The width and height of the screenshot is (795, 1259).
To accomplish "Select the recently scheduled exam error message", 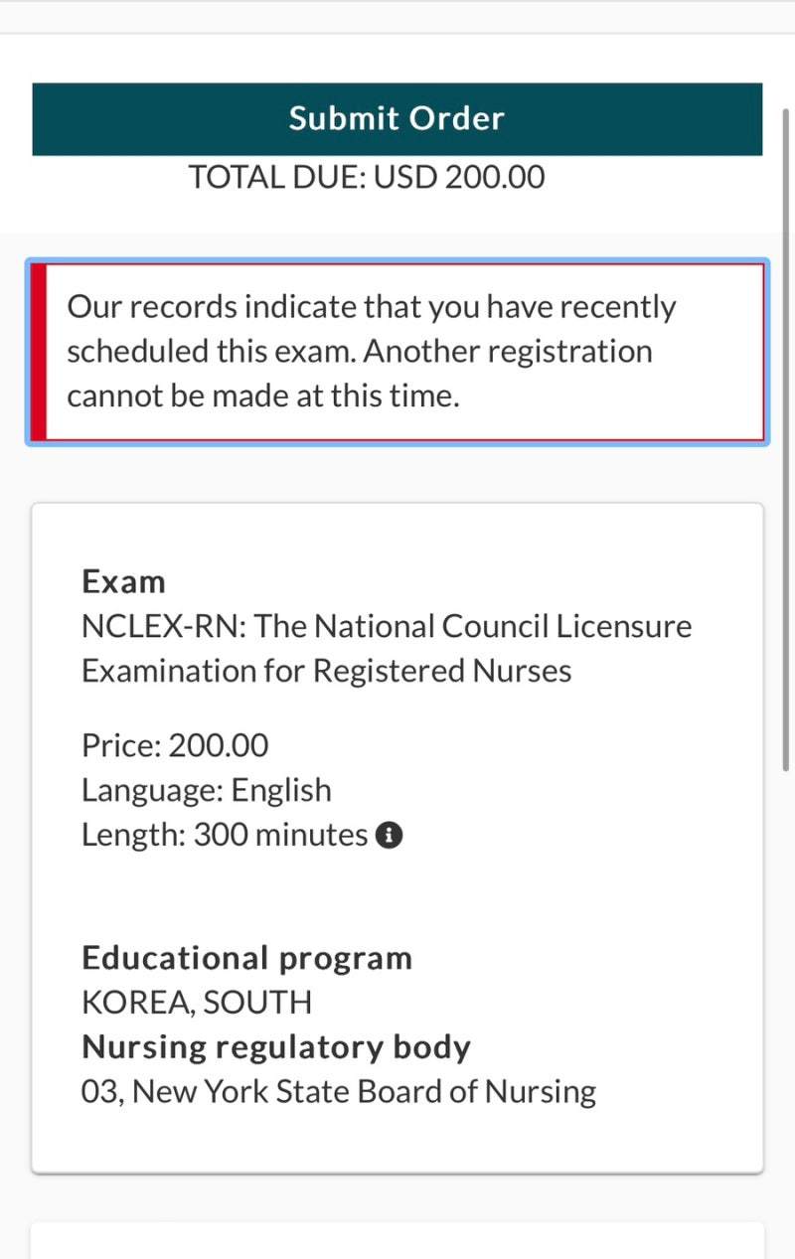I will (372, 352).
